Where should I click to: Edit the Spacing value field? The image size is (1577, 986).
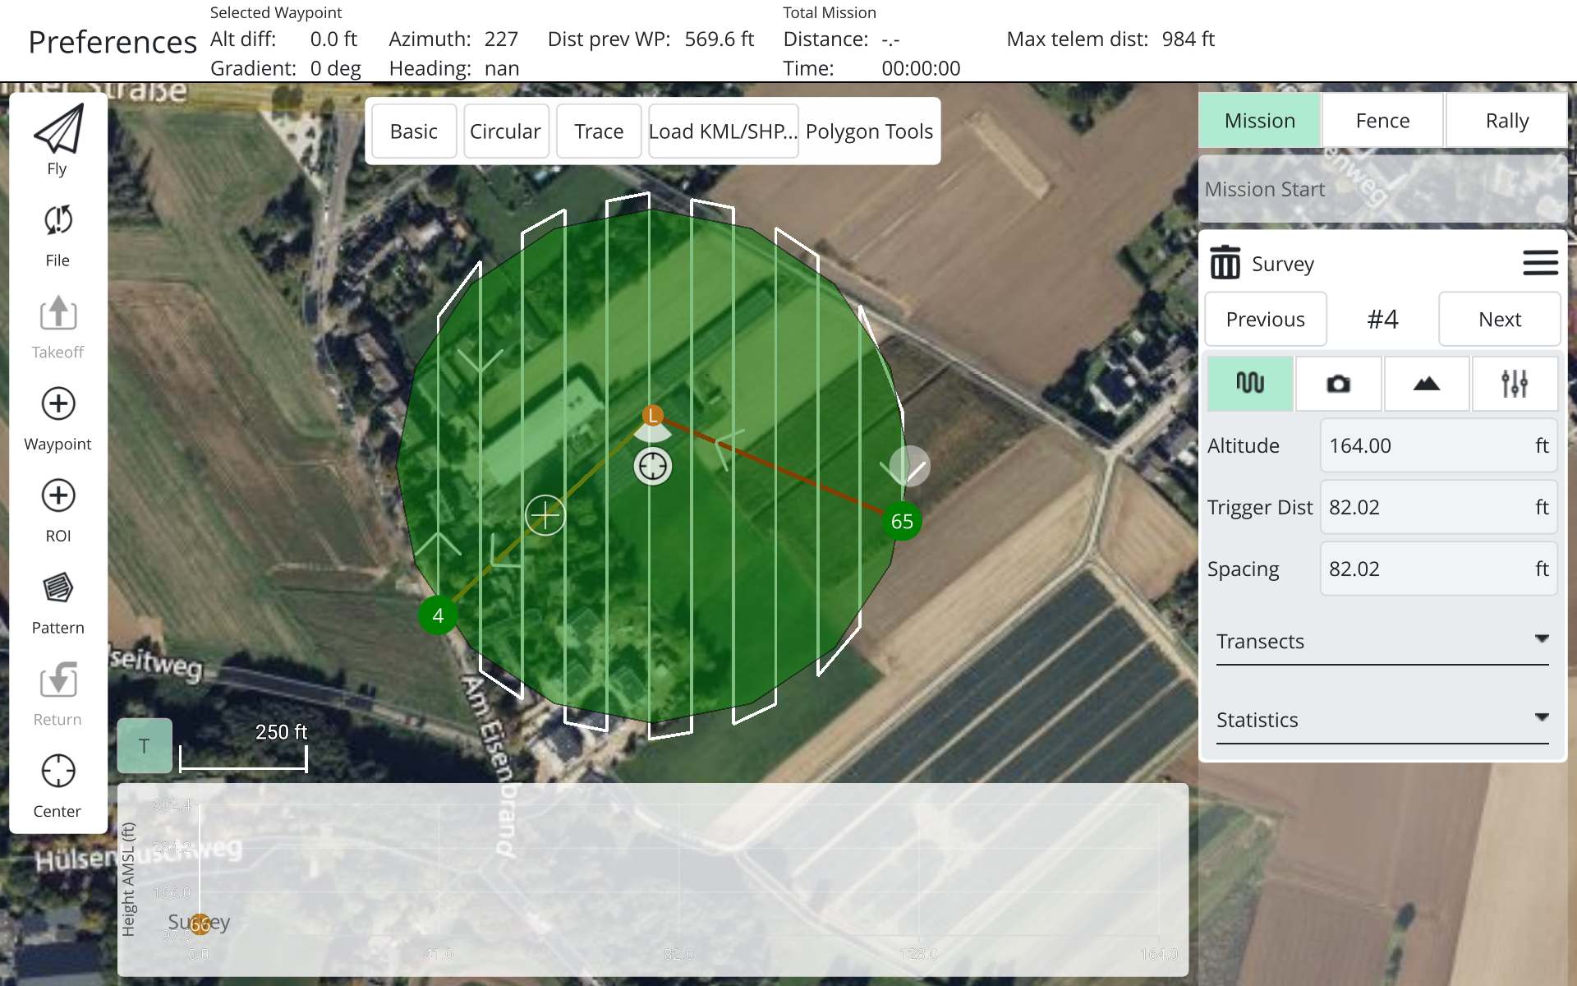1439,569
